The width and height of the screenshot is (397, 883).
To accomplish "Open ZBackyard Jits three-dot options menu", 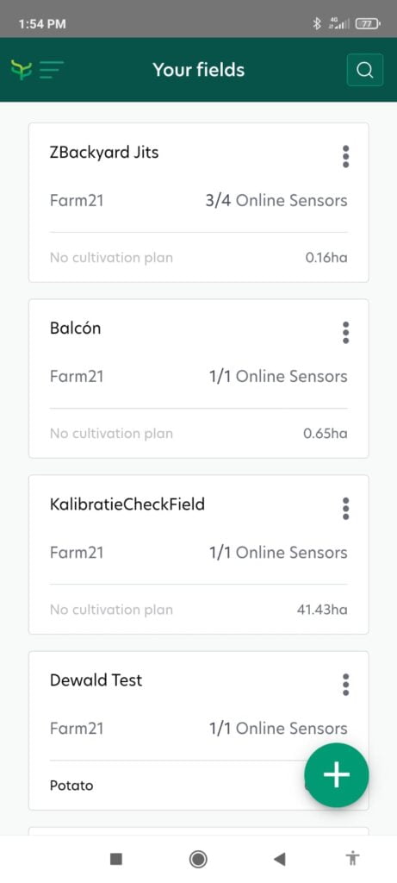I will tap(346, 157).
